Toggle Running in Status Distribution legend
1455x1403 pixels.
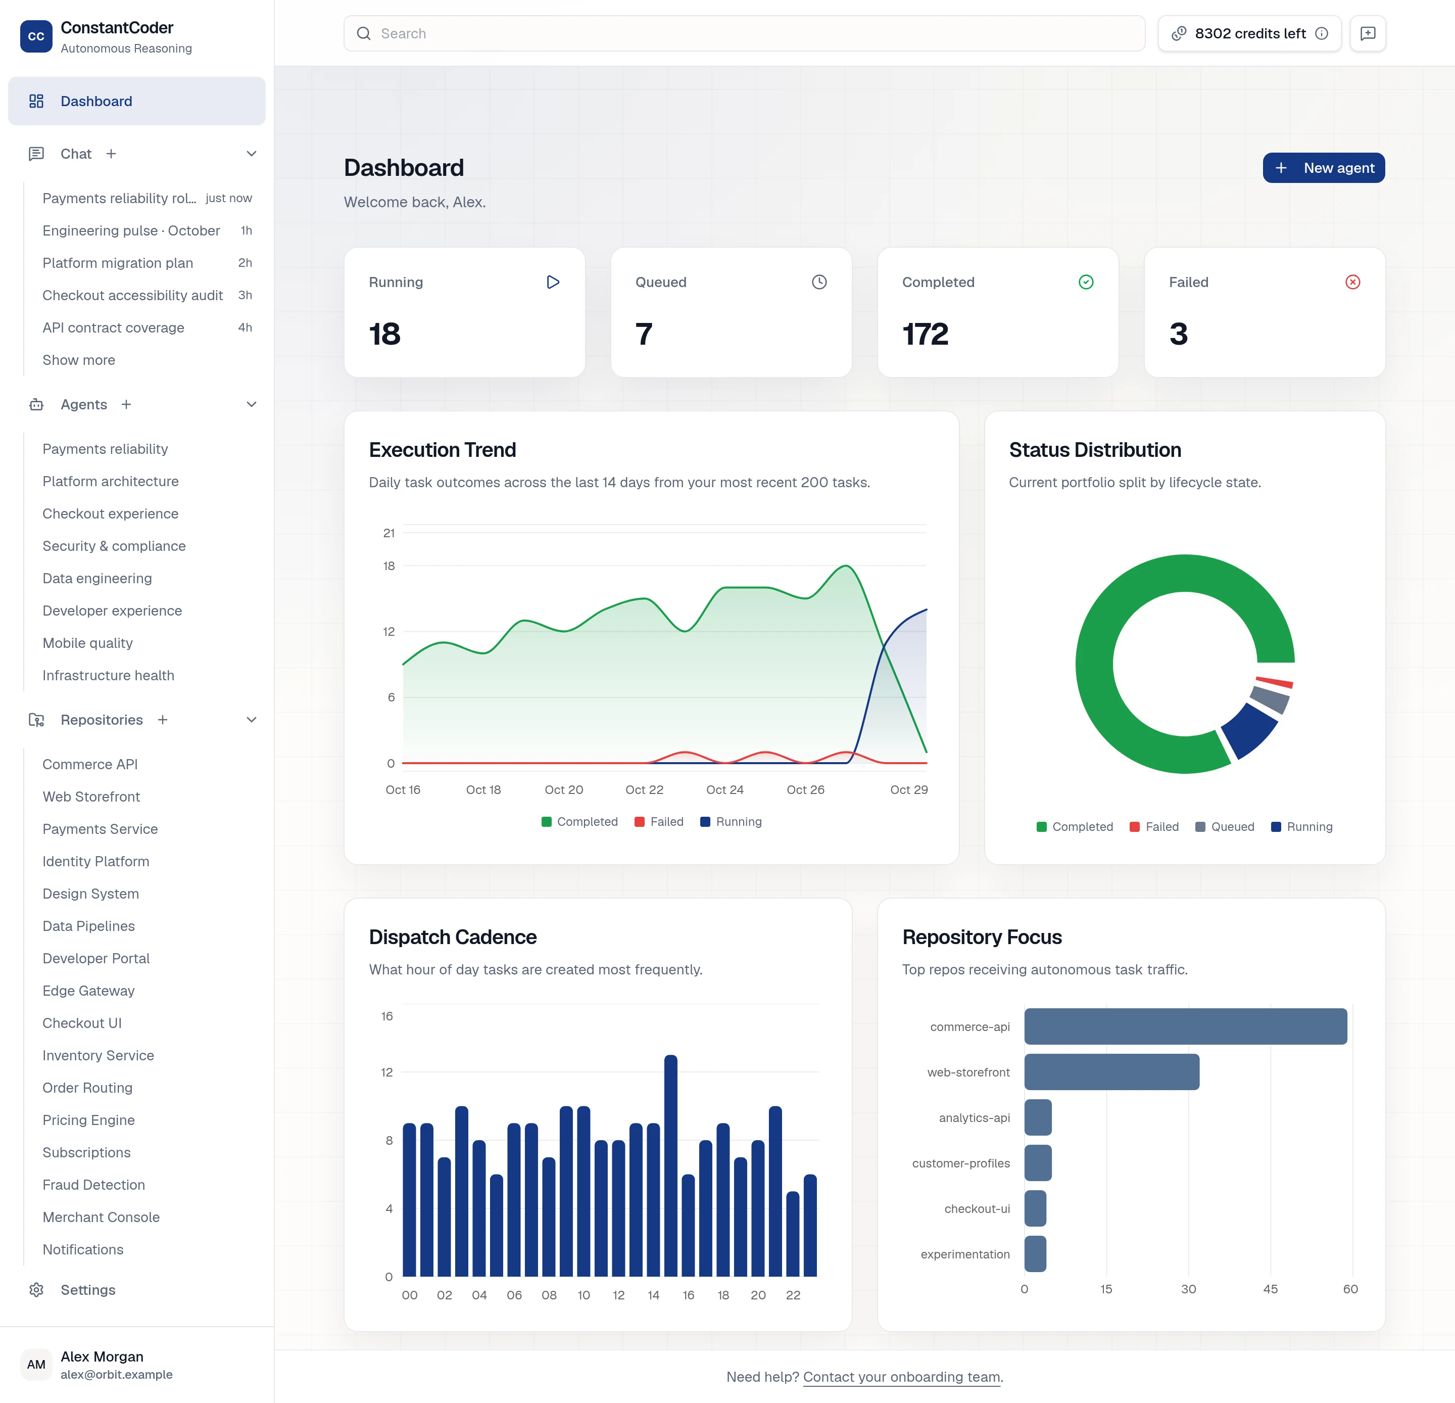[1302, 827]
